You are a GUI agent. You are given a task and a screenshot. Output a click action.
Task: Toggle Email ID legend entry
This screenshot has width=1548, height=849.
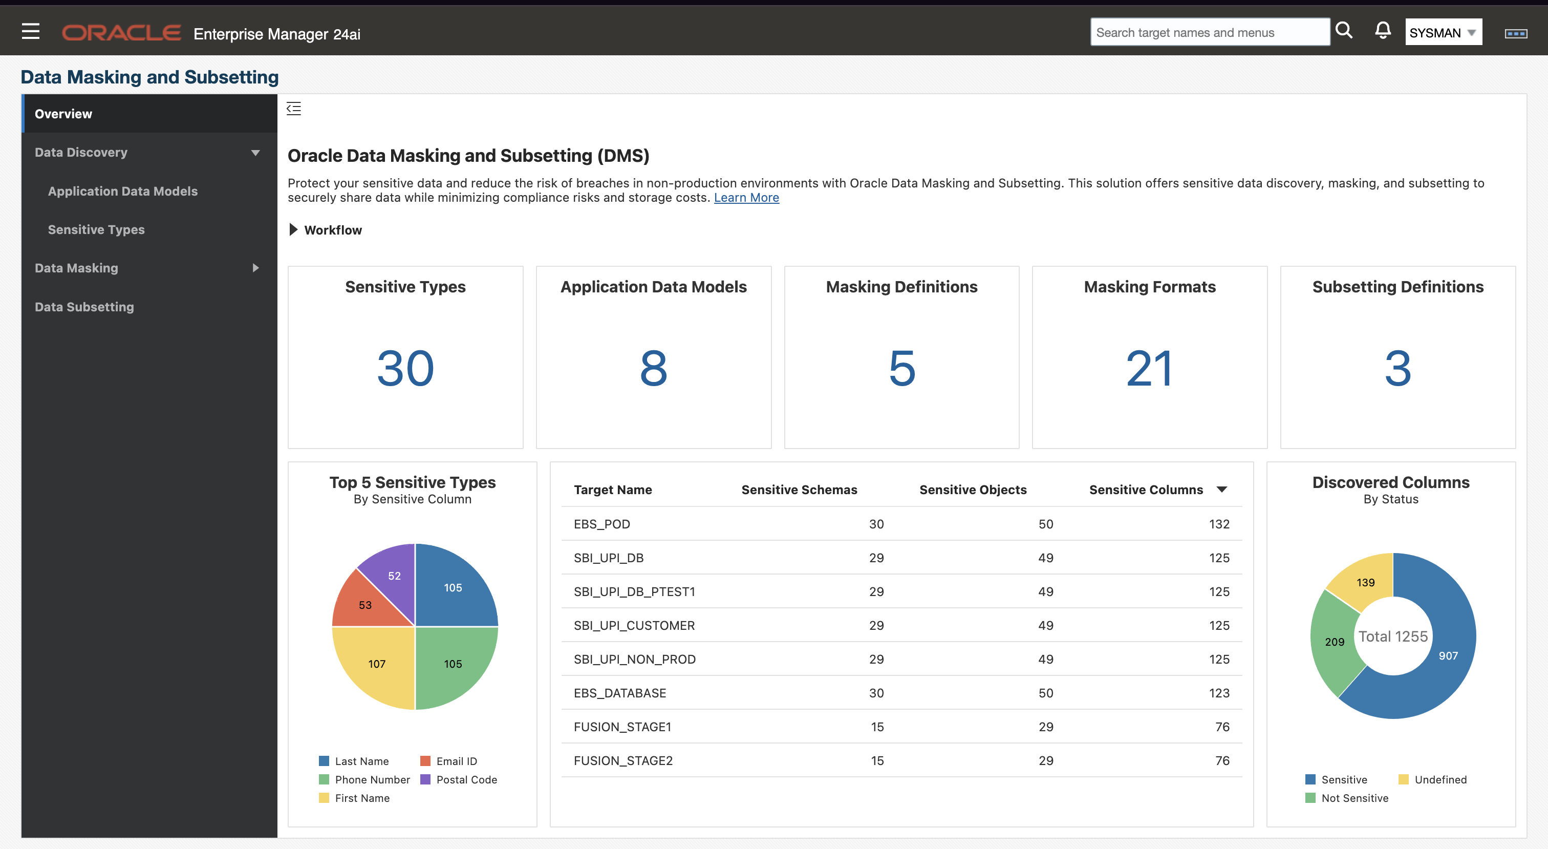coord(456,761)
